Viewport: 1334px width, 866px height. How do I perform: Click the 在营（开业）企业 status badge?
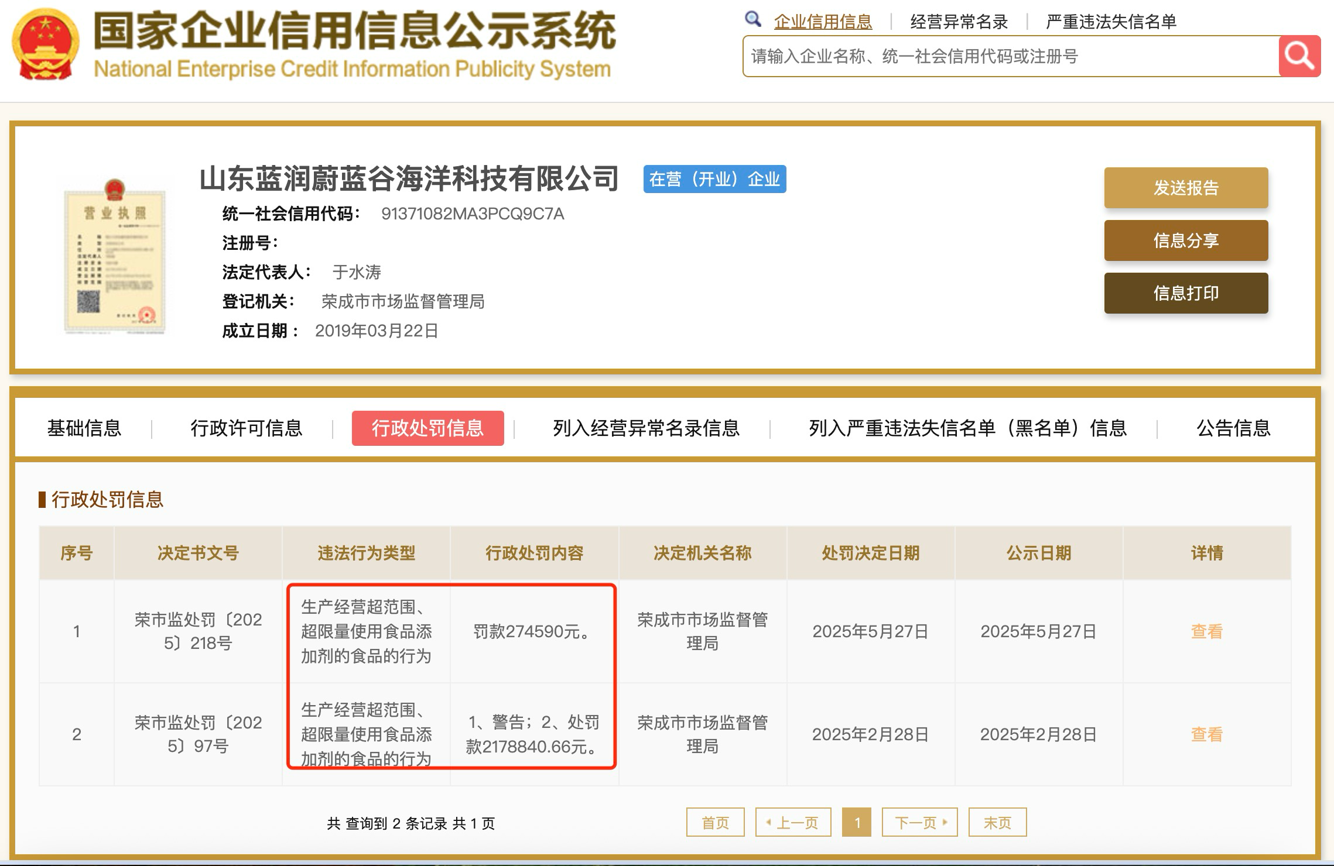point(715,179)
